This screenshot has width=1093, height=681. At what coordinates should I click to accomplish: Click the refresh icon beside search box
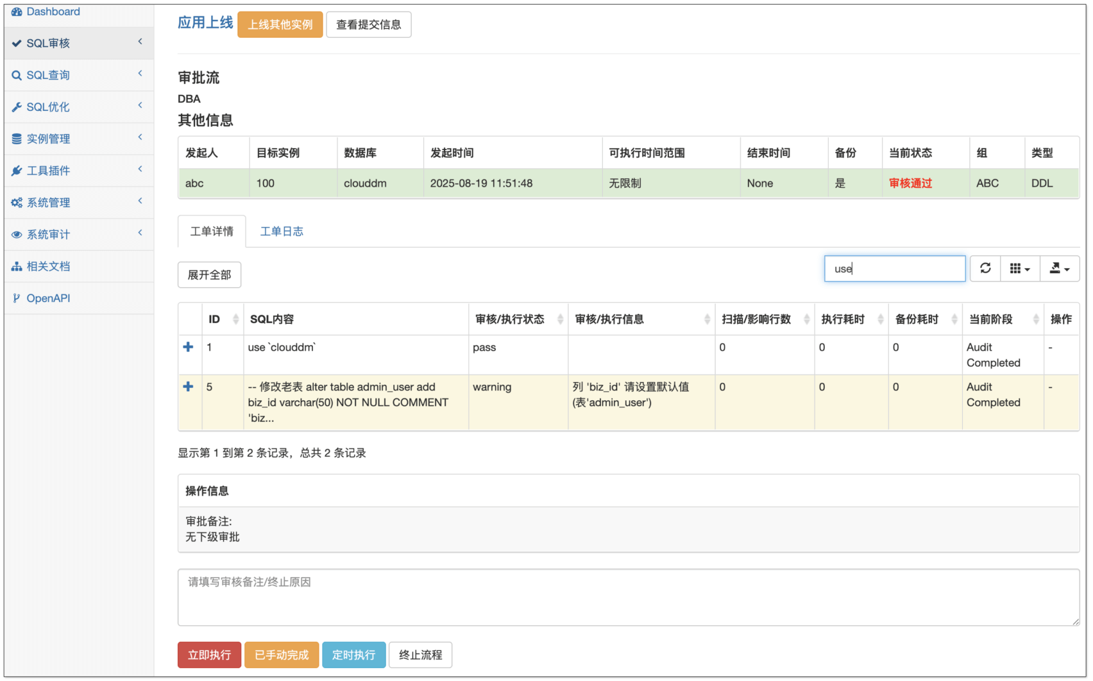985,269
